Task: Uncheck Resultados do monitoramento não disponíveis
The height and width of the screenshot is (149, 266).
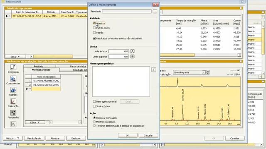Action: 94,38
